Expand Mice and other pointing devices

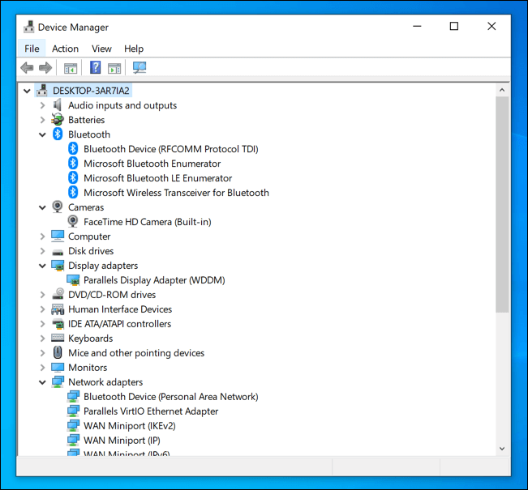click(x=42, y=353)
